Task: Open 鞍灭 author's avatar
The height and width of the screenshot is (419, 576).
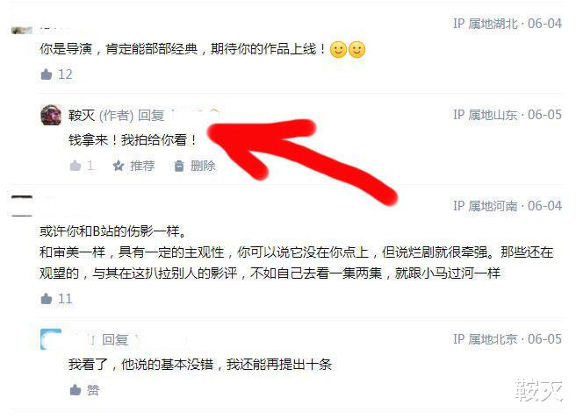Action: 51,115
